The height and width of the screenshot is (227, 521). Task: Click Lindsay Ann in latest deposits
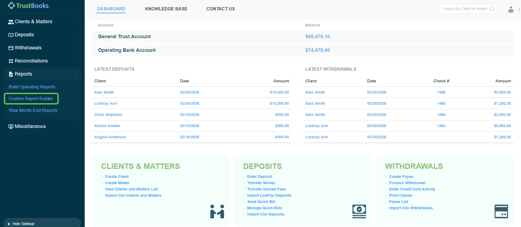[x=105, y=103]
